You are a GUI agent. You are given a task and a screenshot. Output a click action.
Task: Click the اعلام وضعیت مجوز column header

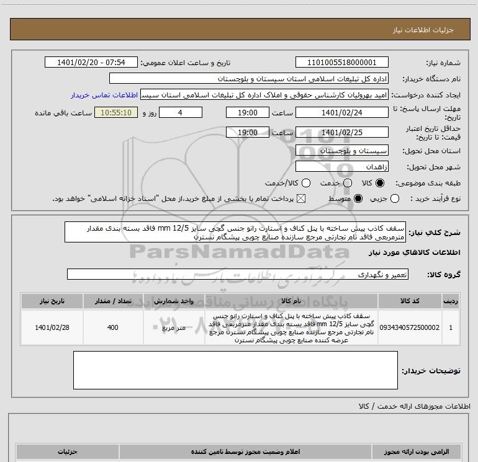point(245,451)
